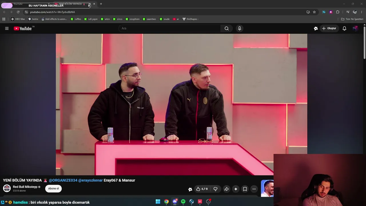This screenshot has width=366, height=206.
Task: Open the sinco bookmark
Action: 118,19
